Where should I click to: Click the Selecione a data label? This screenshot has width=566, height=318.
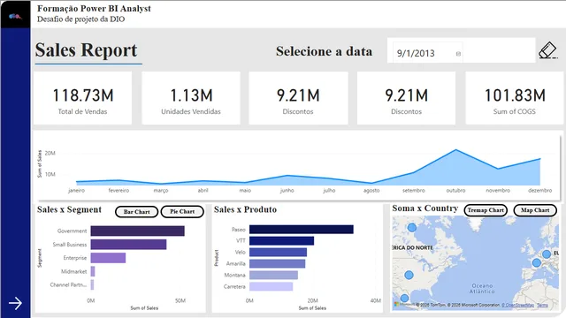coord(325,51)
